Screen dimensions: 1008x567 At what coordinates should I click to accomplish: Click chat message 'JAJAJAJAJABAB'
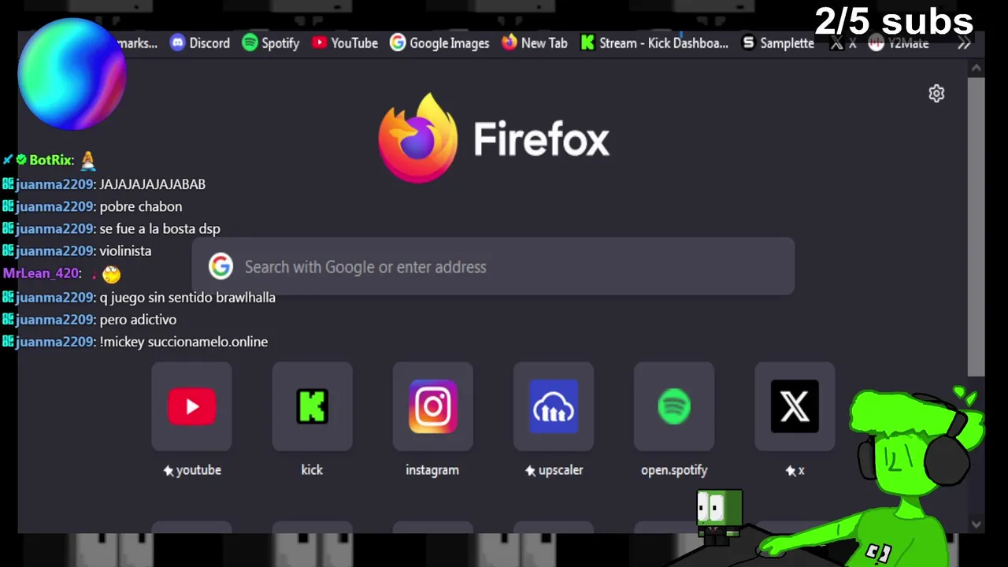click(x=153, y=184)
